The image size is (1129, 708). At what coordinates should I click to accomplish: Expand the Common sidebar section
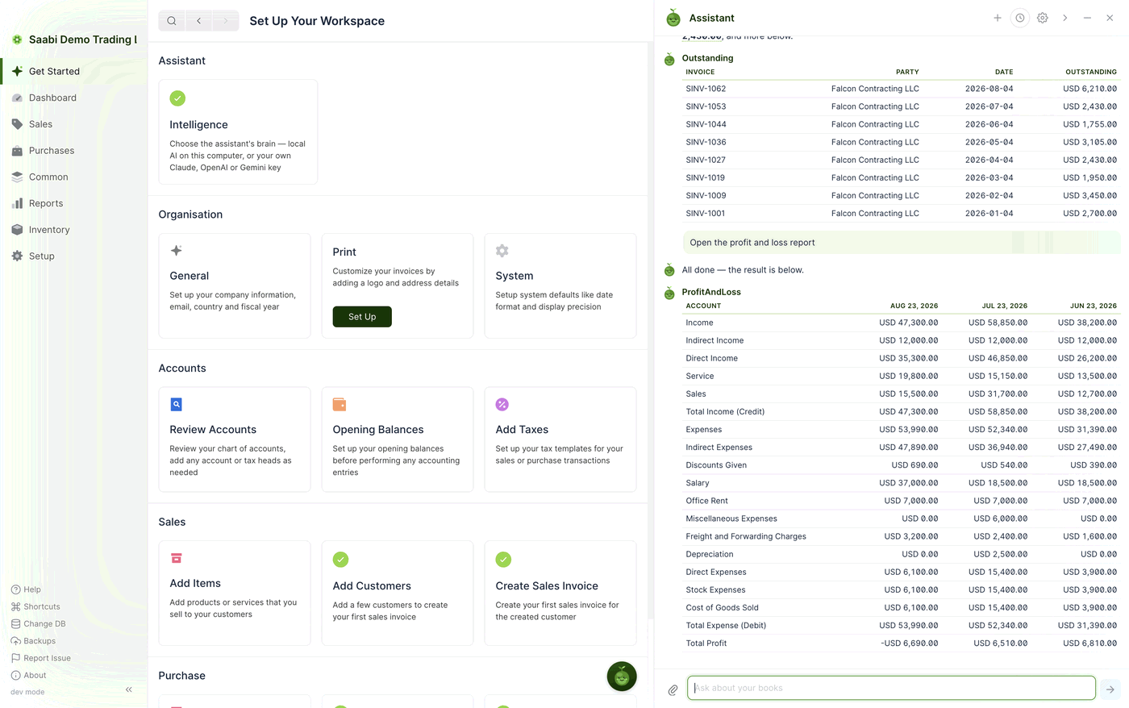pos(73,177)
